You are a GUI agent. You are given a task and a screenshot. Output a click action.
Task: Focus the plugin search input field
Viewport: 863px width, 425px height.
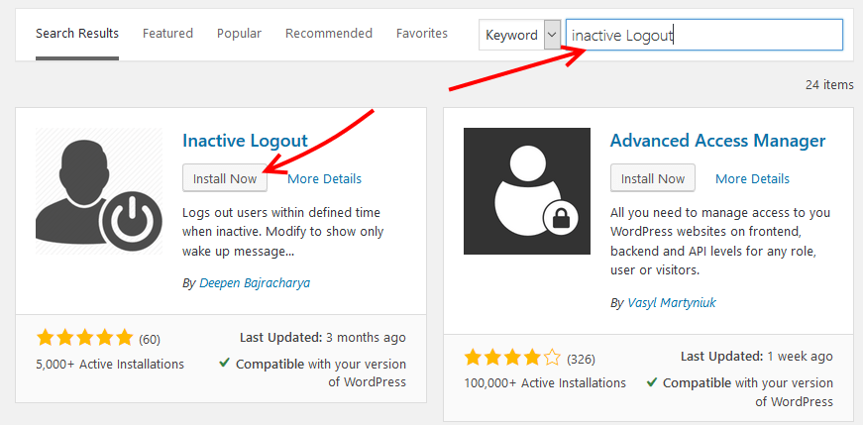tap(704, 36)
